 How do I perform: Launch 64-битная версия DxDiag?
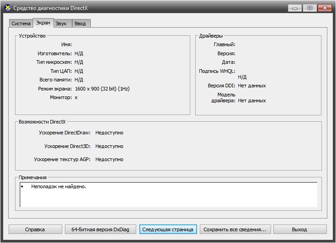click(100, 229)
